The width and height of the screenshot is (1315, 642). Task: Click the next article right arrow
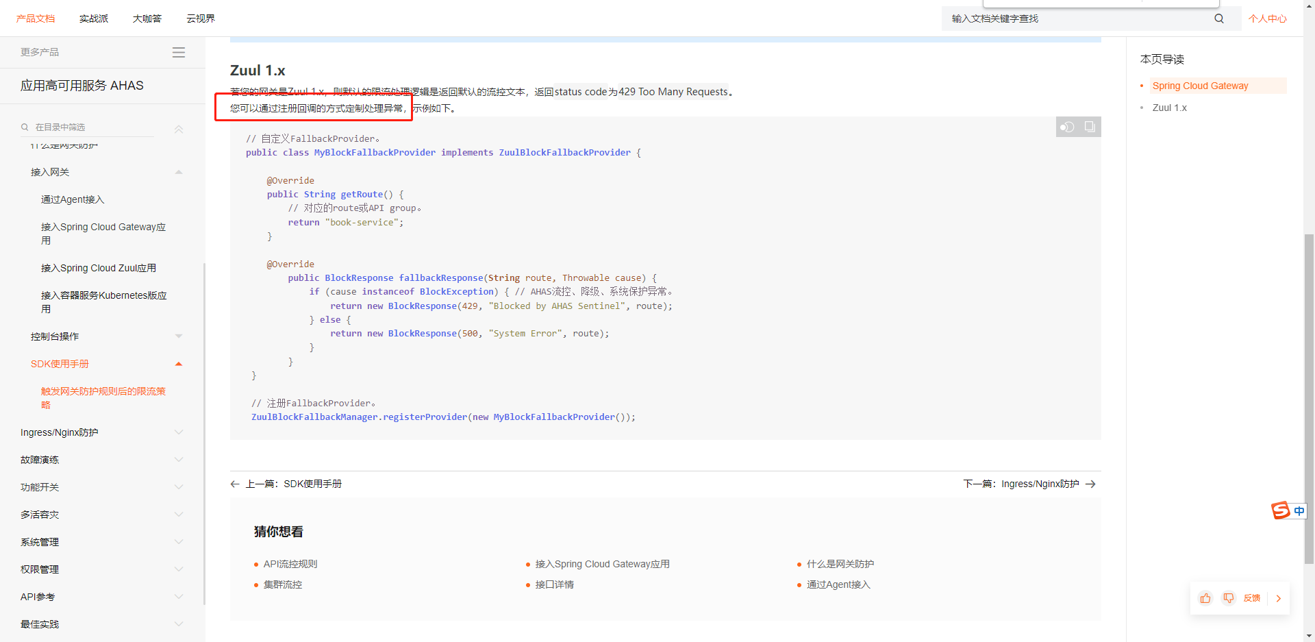pos(1091,484)
